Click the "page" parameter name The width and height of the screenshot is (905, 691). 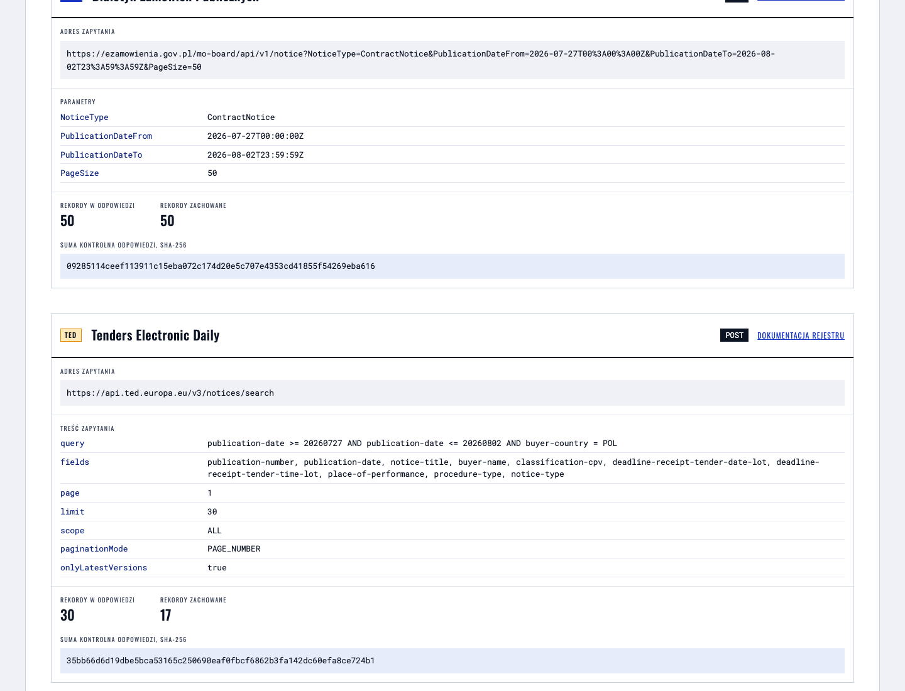tap(70, 493)
